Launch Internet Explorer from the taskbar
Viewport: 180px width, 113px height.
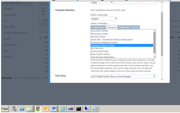pyautogui.click(x=63, y=109)
